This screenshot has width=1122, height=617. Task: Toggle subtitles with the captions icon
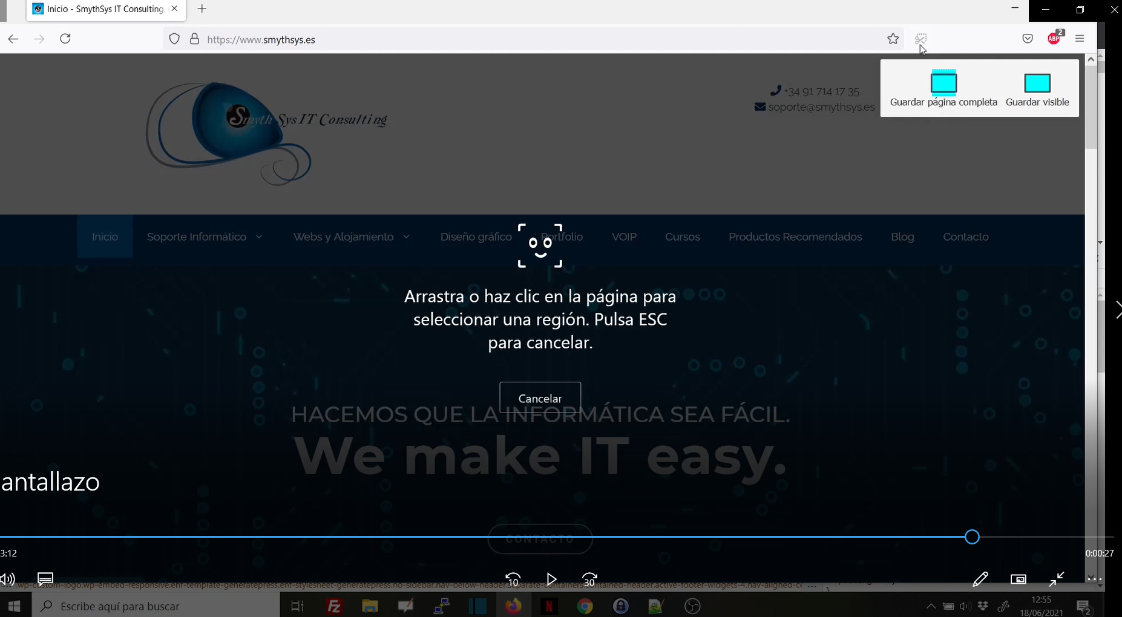45,579
